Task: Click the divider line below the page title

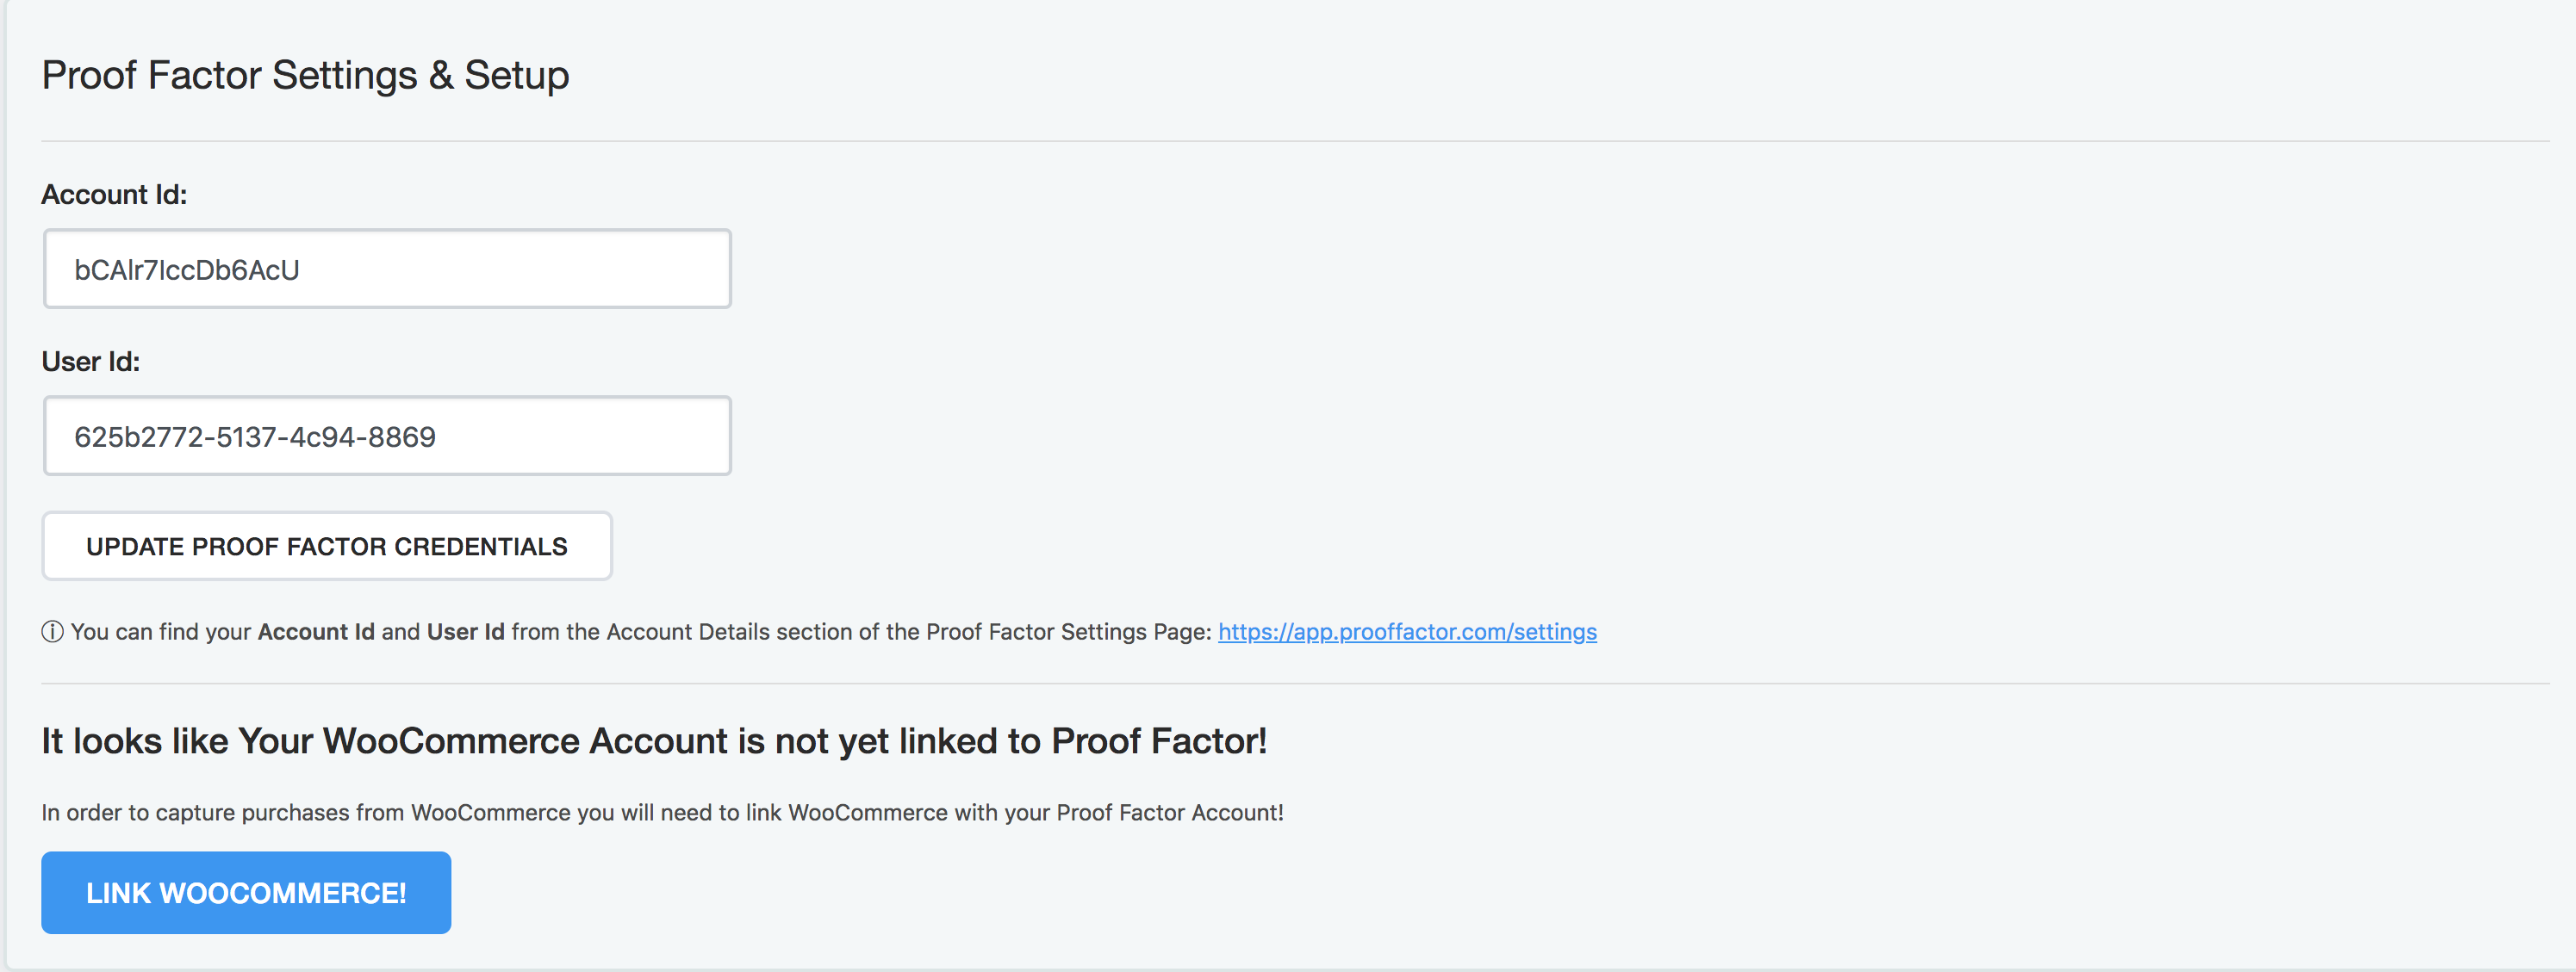Action: click(1295, 142)
